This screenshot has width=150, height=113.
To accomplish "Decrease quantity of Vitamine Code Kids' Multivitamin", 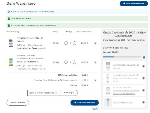I will coord(66,62).
